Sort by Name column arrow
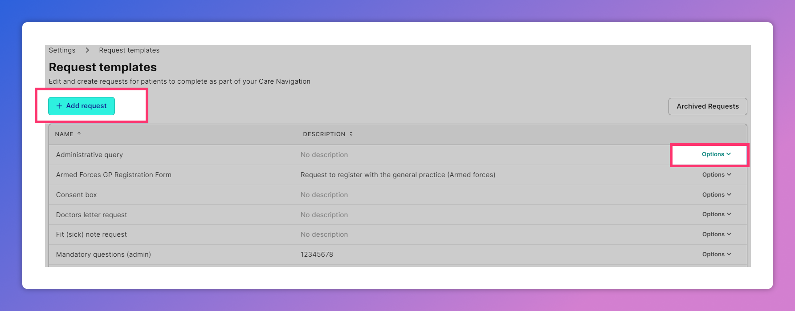795x311 pixels. click(79, 134)
